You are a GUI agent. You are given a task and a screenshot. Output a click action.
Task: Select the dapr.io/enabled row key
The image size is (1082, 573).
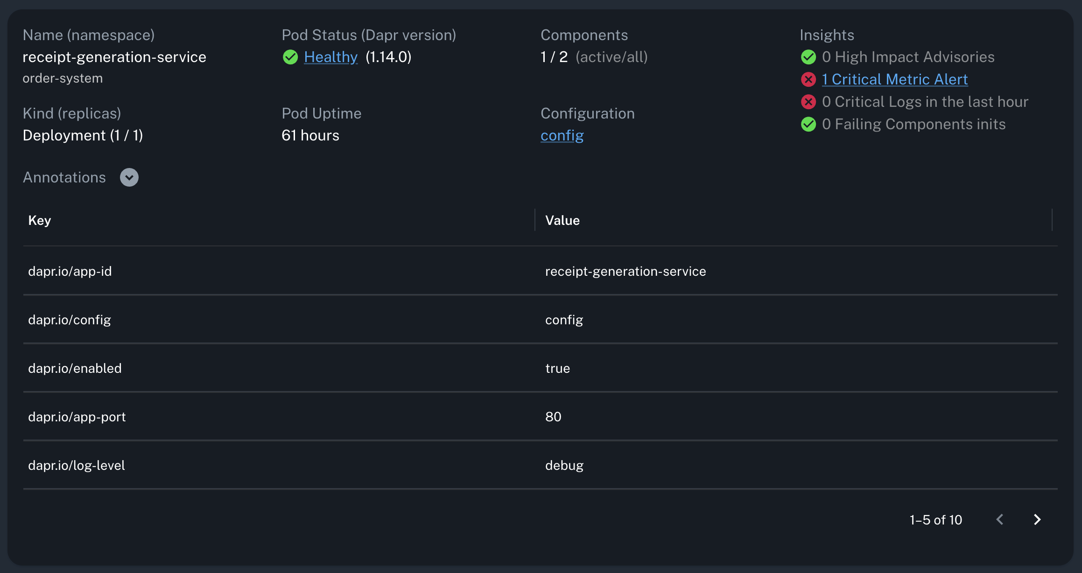pyautogui.click(x=75, y=368)
